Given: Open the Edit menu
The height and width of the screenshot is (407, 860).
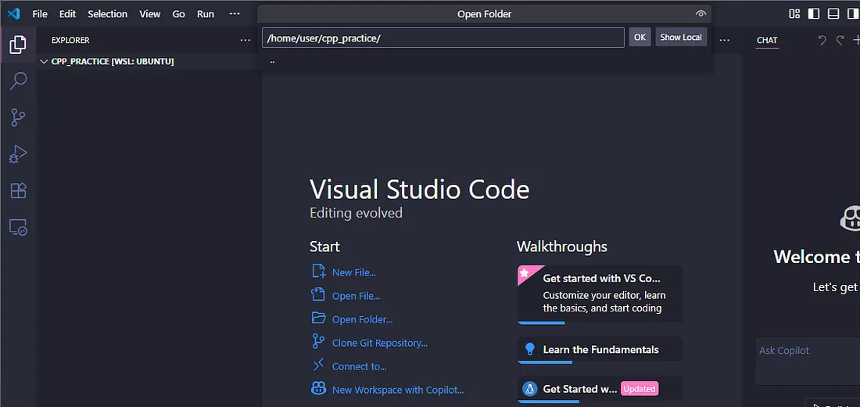Looking at the screenshot, I should pos(67,14).
